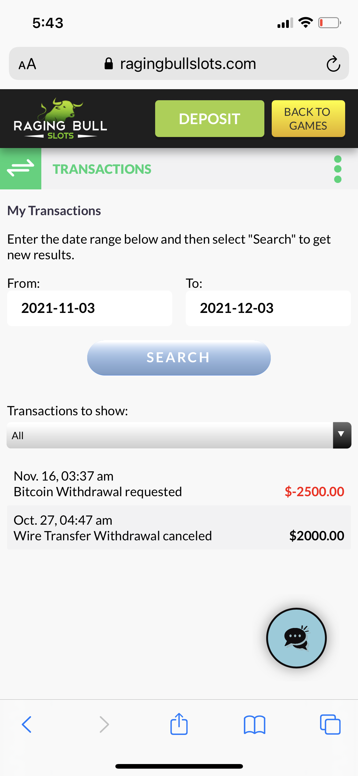Viewport: 358px width, 776px height.
Task: Open the AA text size menu
Action: pyautogui.click(x=28, y=64)
